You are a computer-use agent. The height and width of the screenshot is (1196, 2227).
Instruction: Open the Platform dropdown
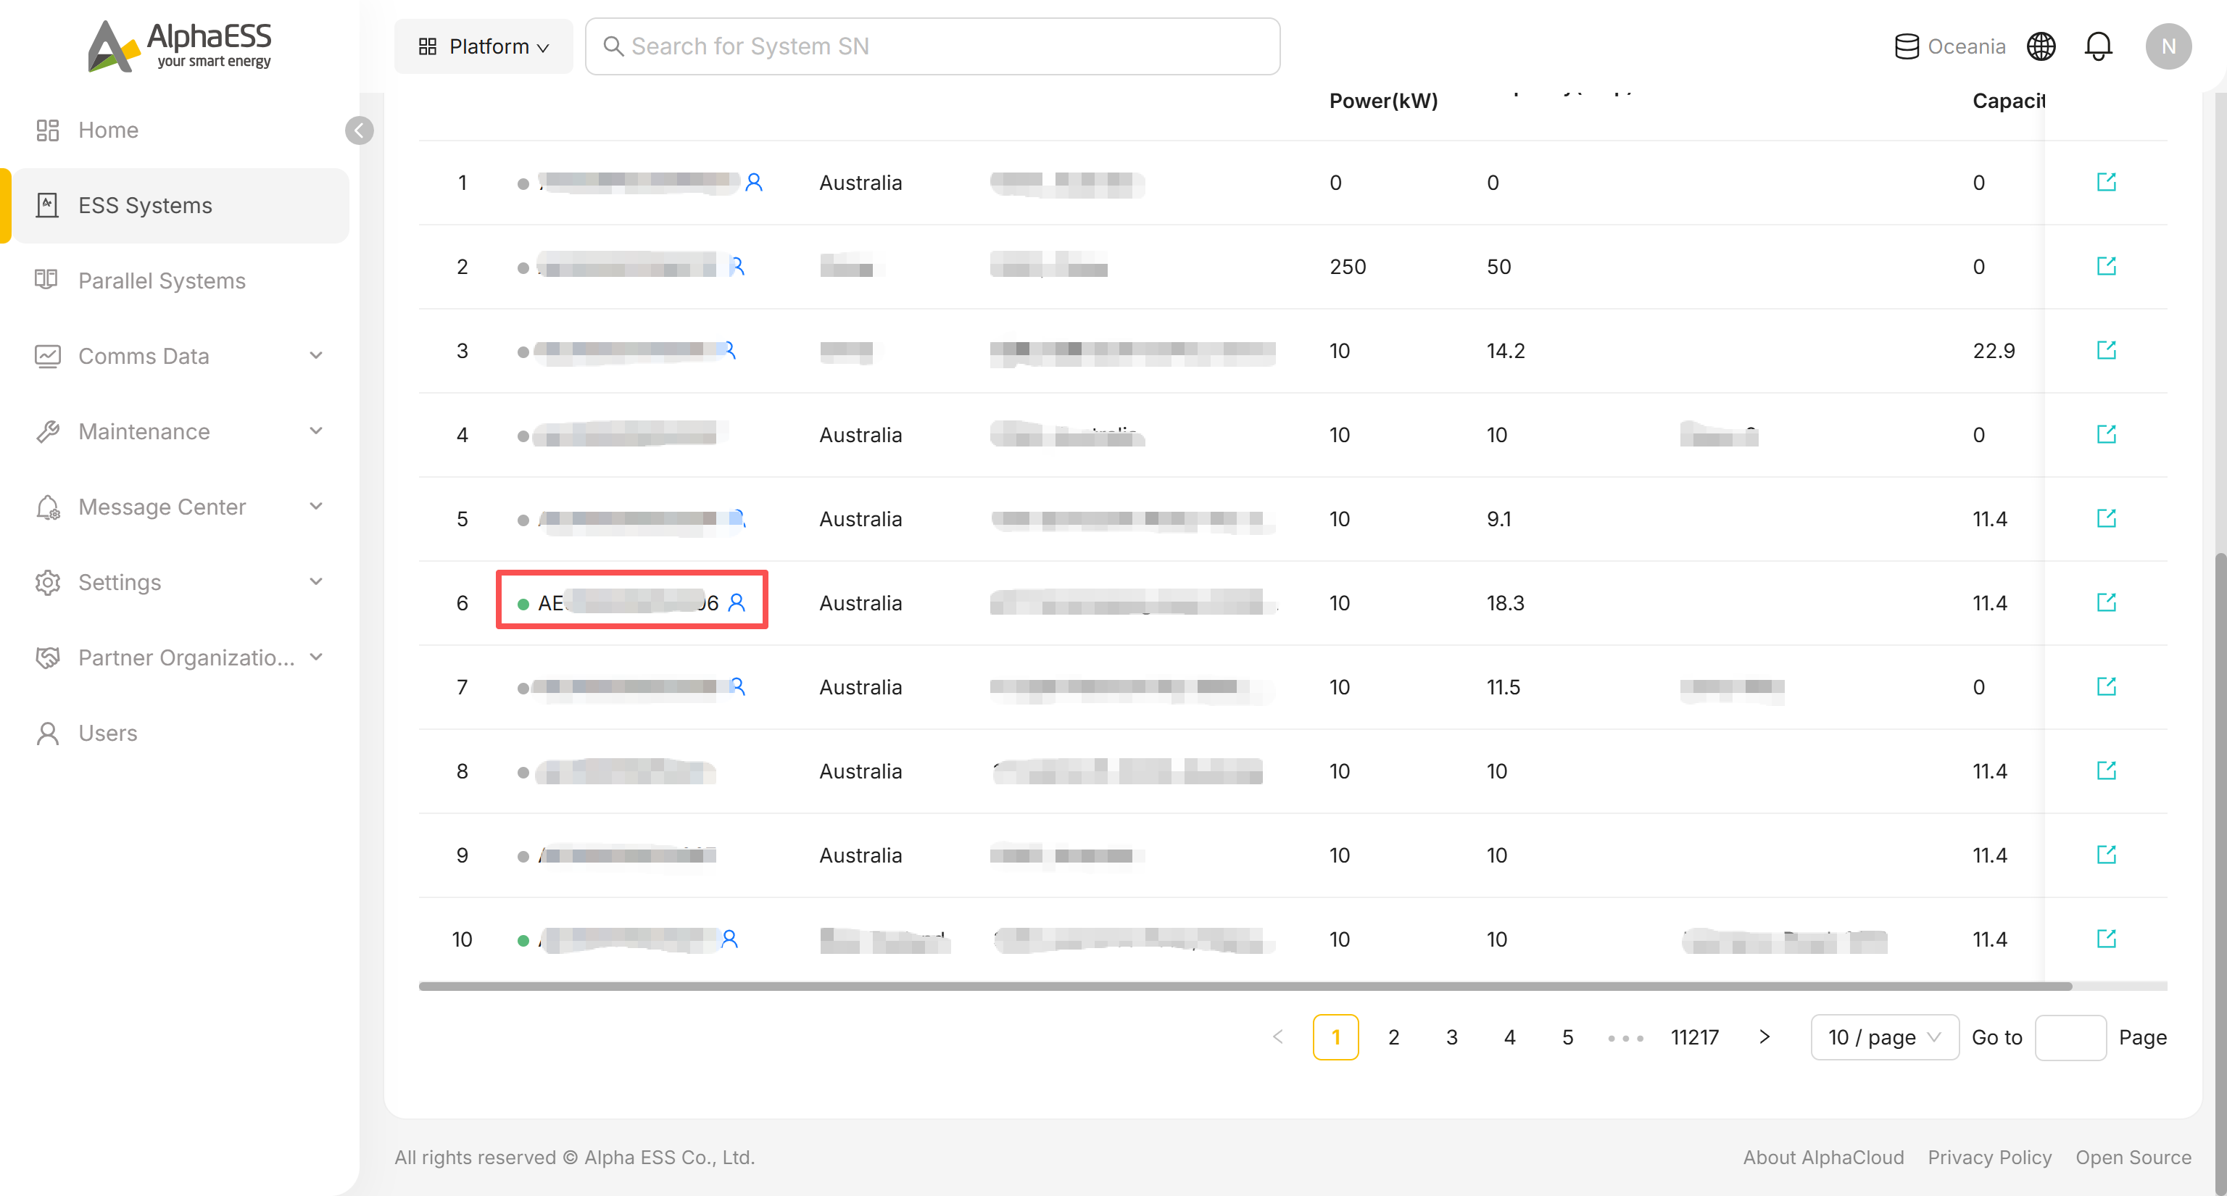pyautogui.click(x=484, y=46)
